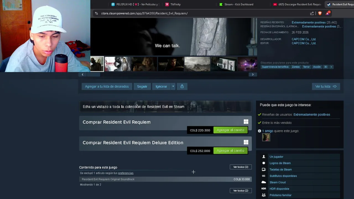This screenshot has width=354, height=199.
Task: Click the Tarjetas de Steam icon
Action: (264, 169)
